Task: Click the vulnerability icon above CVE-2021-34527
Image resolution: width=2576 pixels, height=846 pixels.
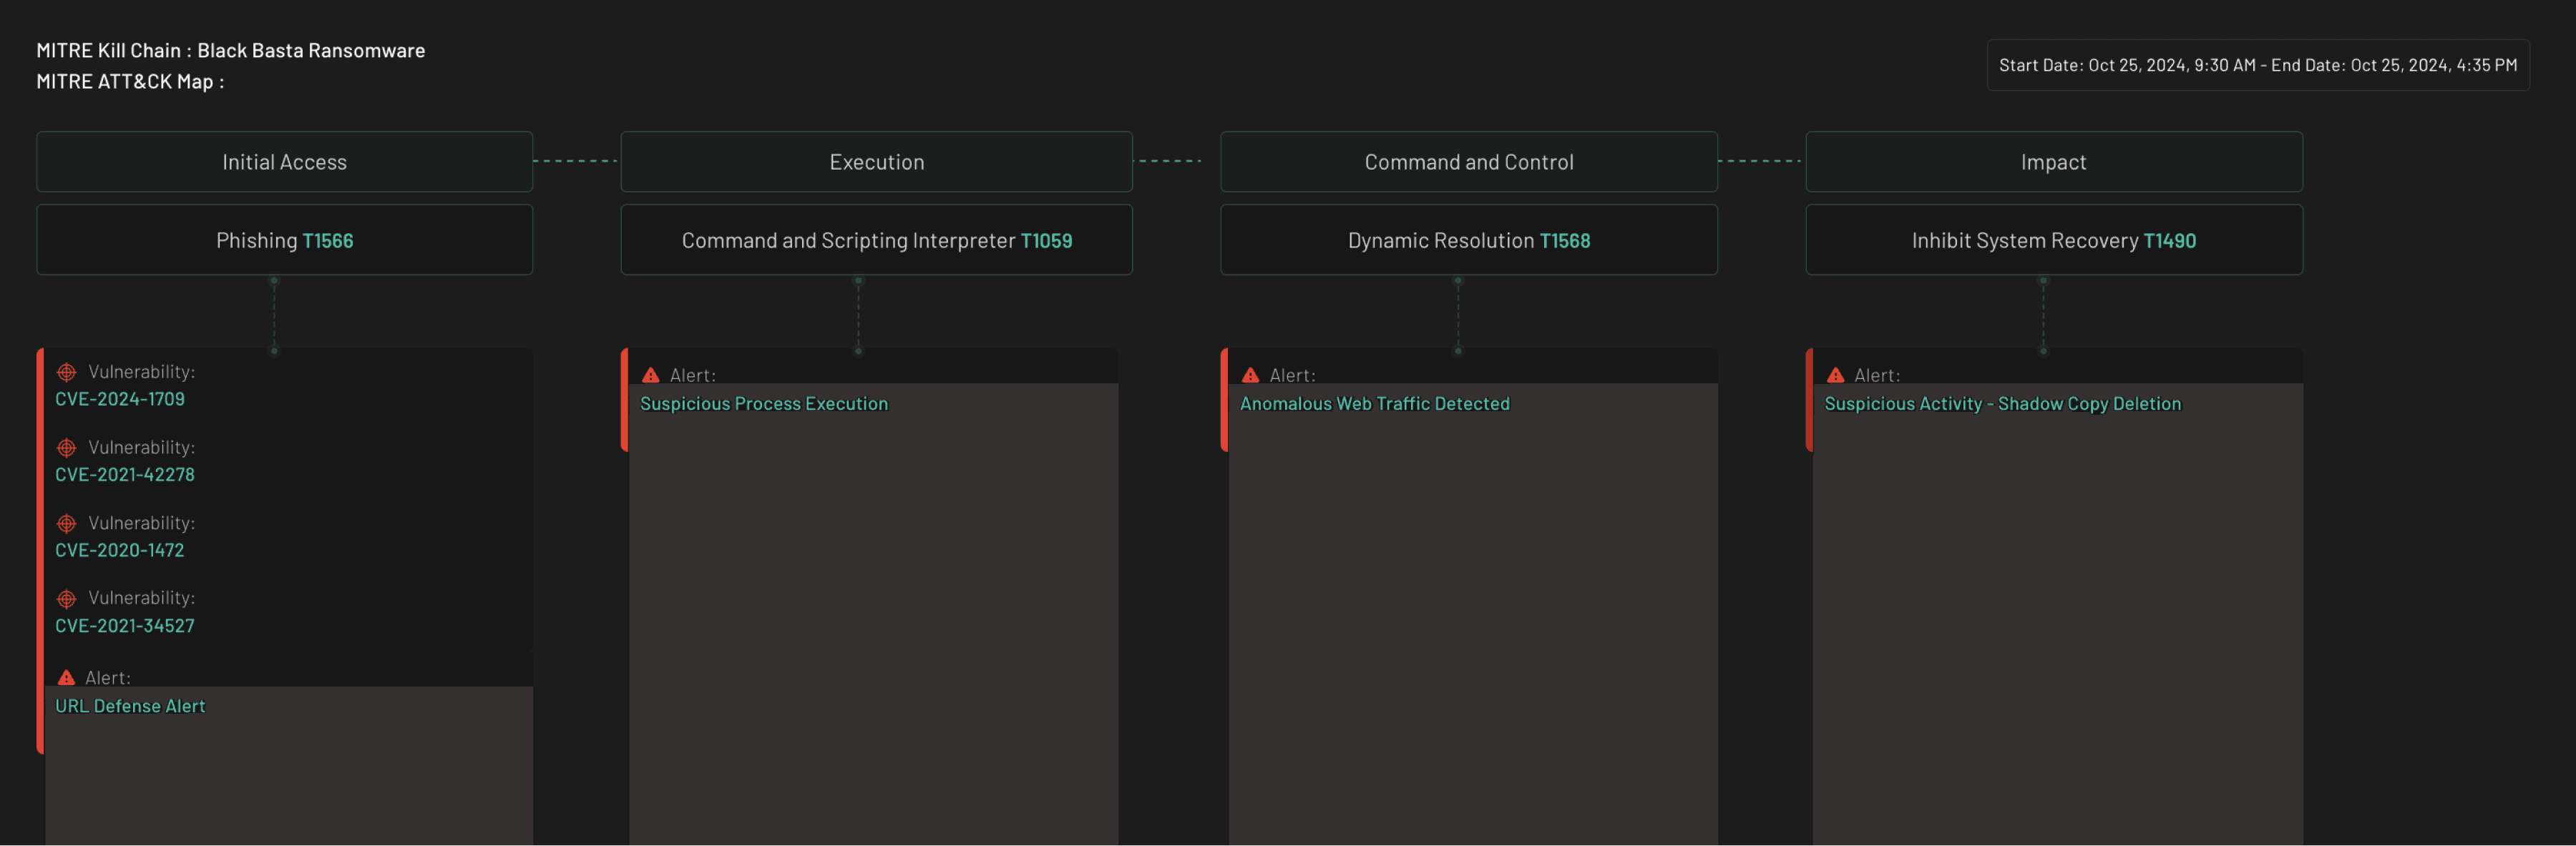Action: tap(66, 599)
